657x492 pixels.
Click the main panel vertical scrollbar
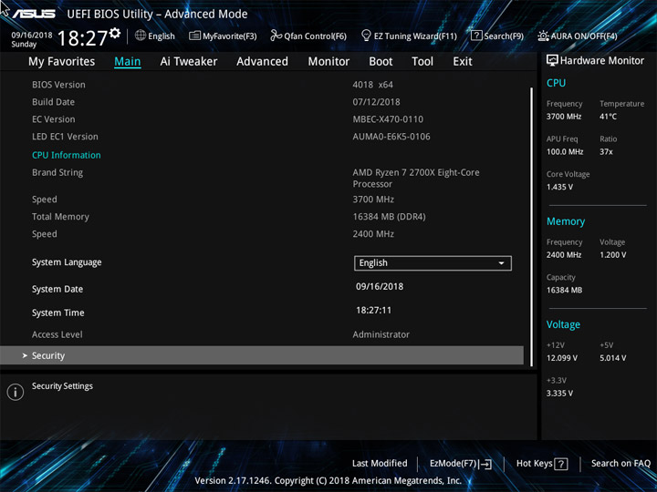pos(531,226)
